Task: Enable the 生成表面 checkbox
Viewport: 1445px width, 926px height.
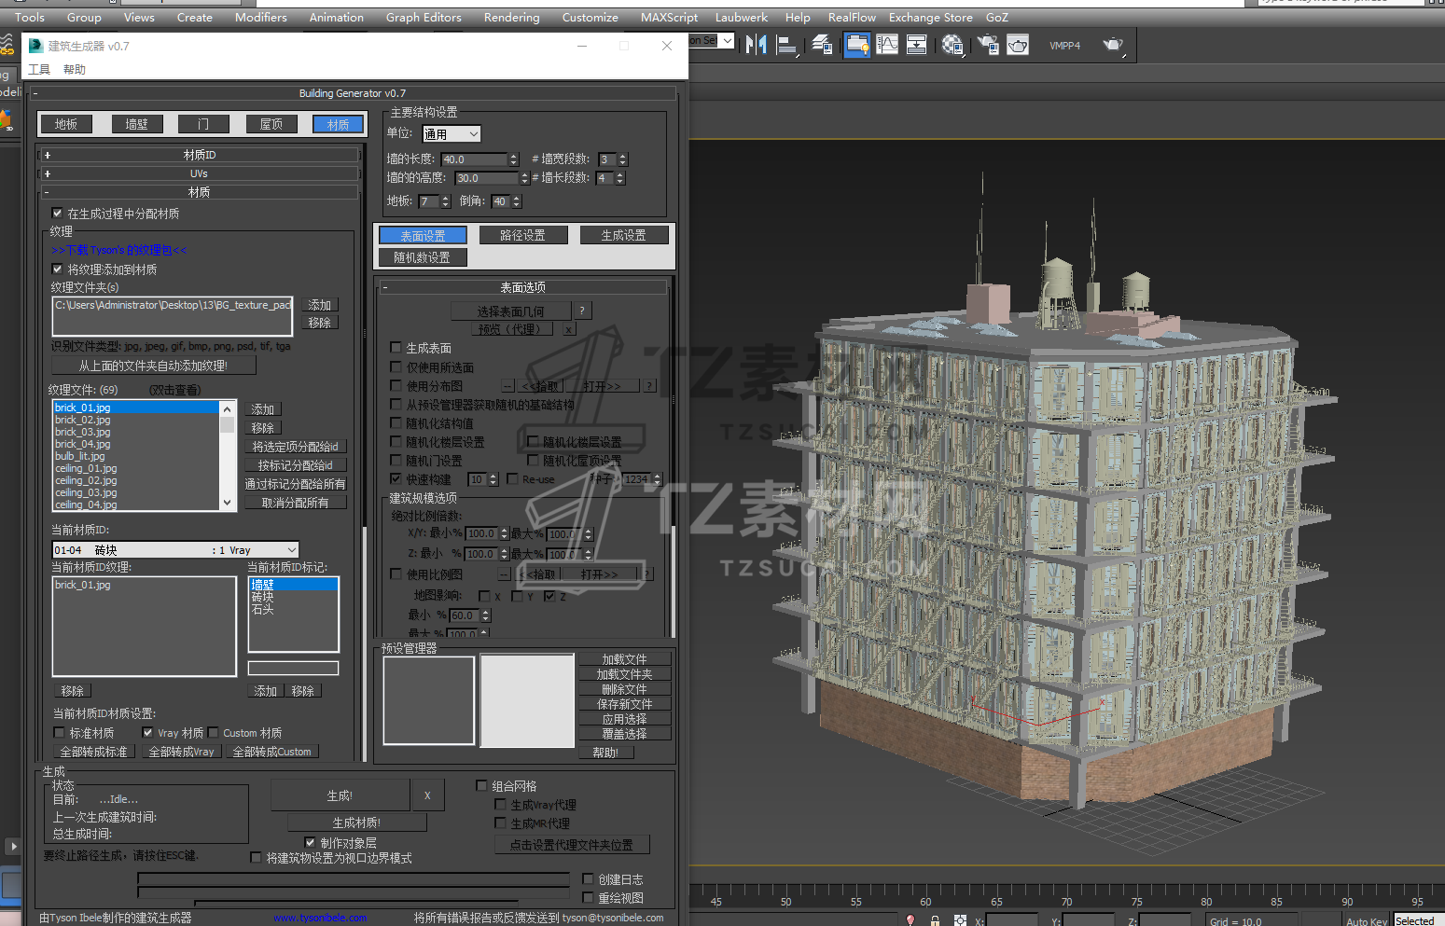Action: (x=396, y=348)
